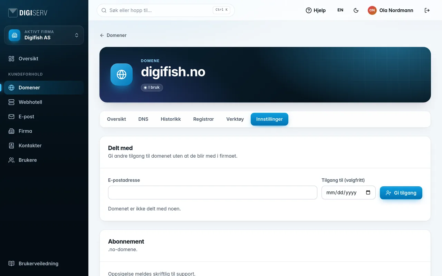Click the search box Søk eller hopp til

click(166, 10)
